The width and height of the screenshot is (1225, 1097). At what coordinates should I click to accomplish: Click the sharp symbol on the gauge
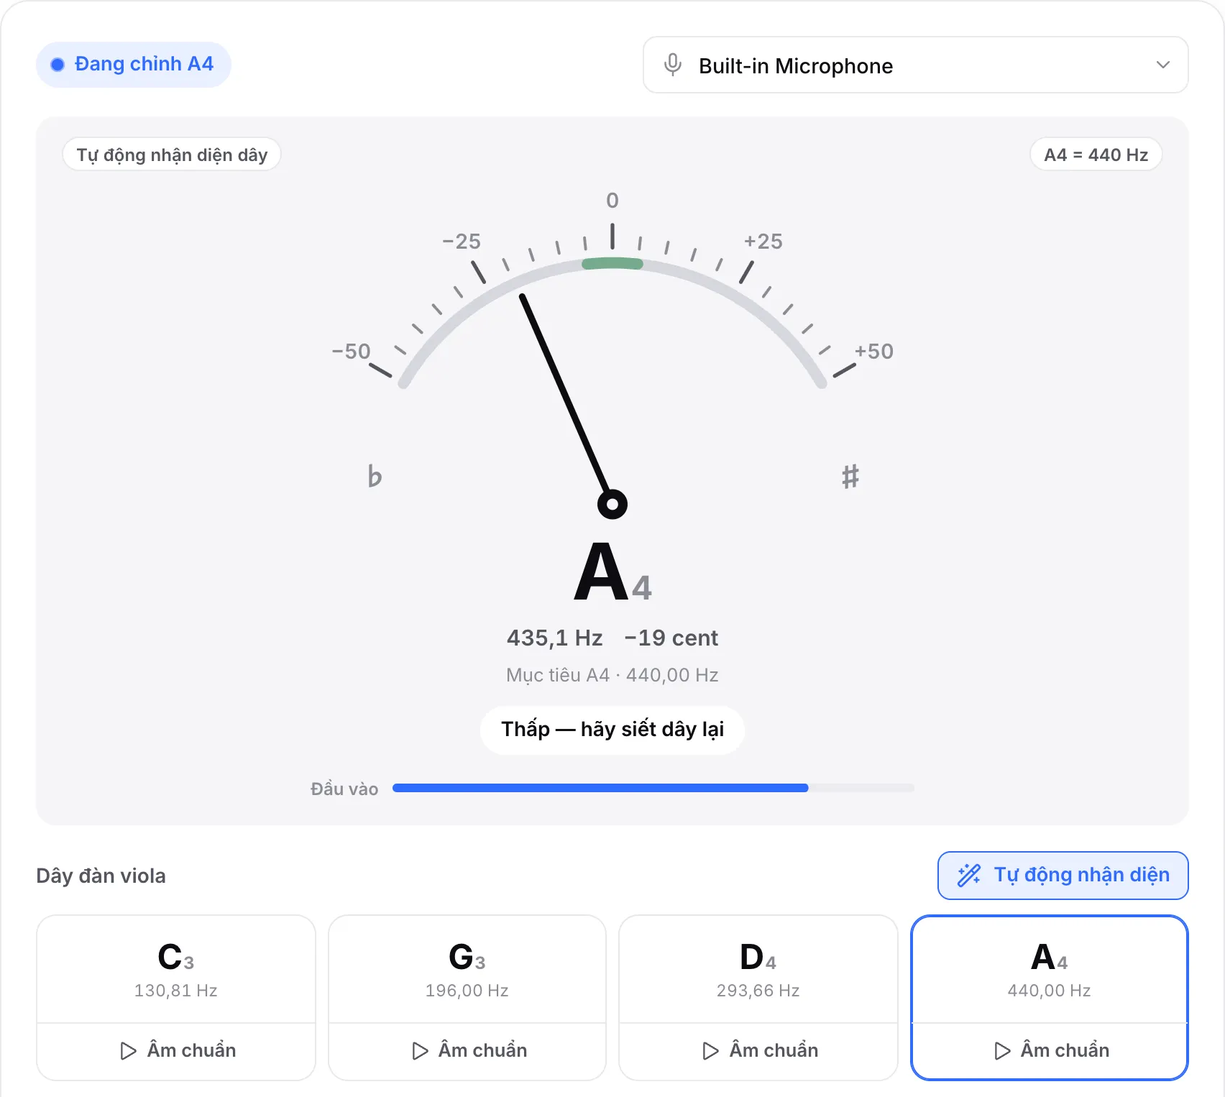coord(850,476)
